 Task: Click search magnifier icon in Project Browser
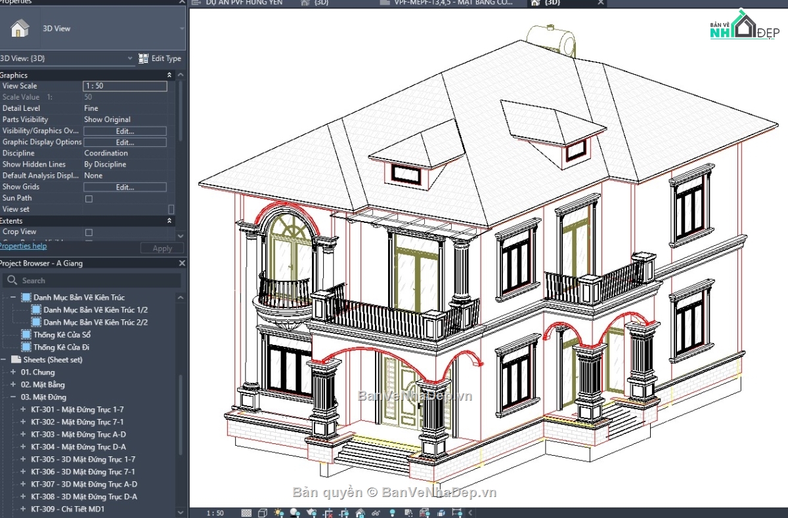[11, 281]
